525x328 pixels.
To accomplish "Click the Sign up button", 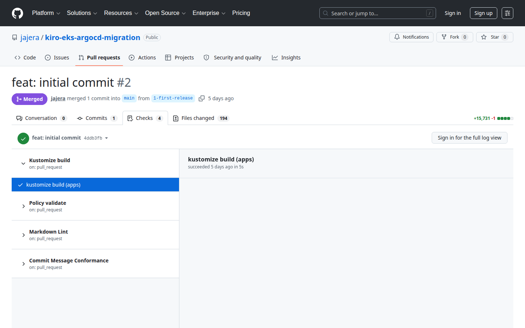I will click(x=483, y=13).
